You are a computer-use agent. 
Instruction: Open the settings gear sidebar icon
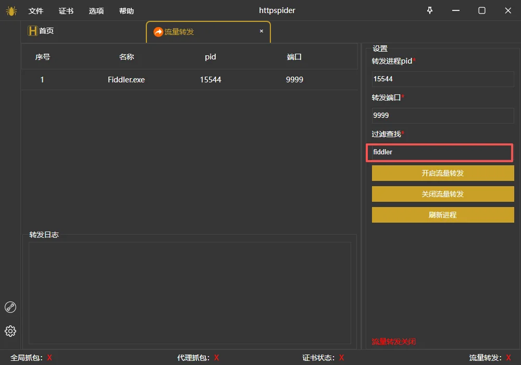coord(10,331)
